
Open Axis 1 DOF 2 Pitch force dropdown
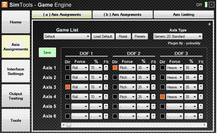pos(127,68)
